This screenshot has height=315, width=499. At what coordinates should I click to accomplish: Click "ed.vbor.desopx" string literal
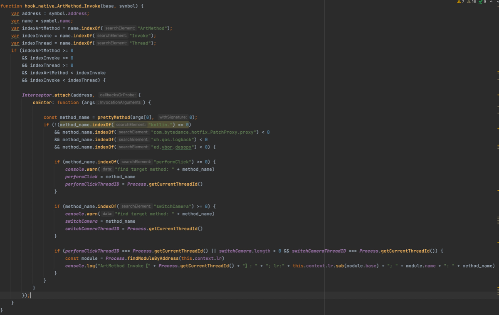click(173, 147)
